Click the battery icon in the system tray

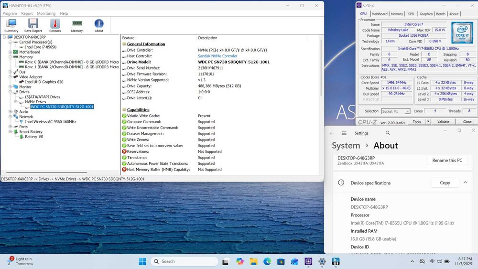pos(447,261)
